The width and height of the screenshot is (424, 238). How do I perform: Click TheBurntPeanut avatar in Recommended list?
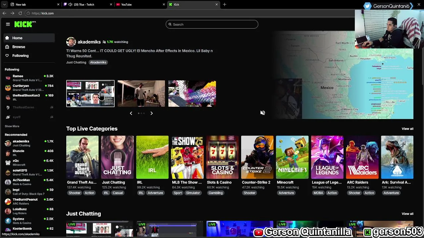pos(8,201)
